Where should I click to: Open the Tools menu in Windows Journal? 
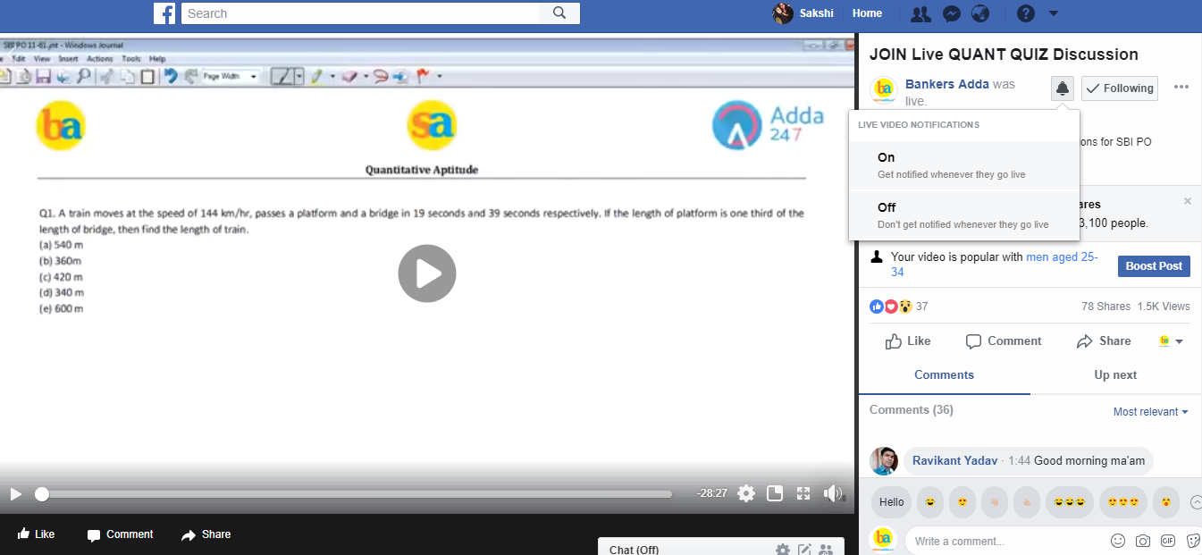131,59
